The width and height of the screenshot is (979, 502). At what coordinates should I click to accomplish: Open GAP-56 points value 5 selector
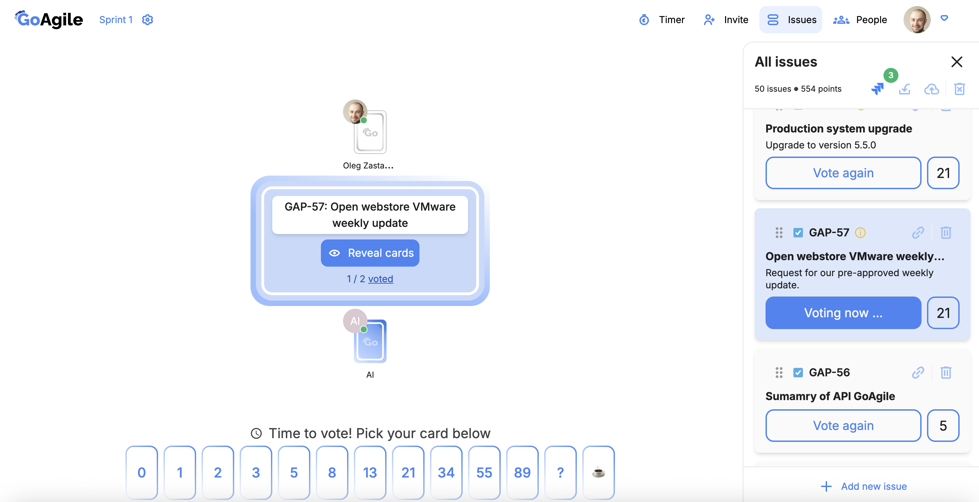[x=943, y=425]
